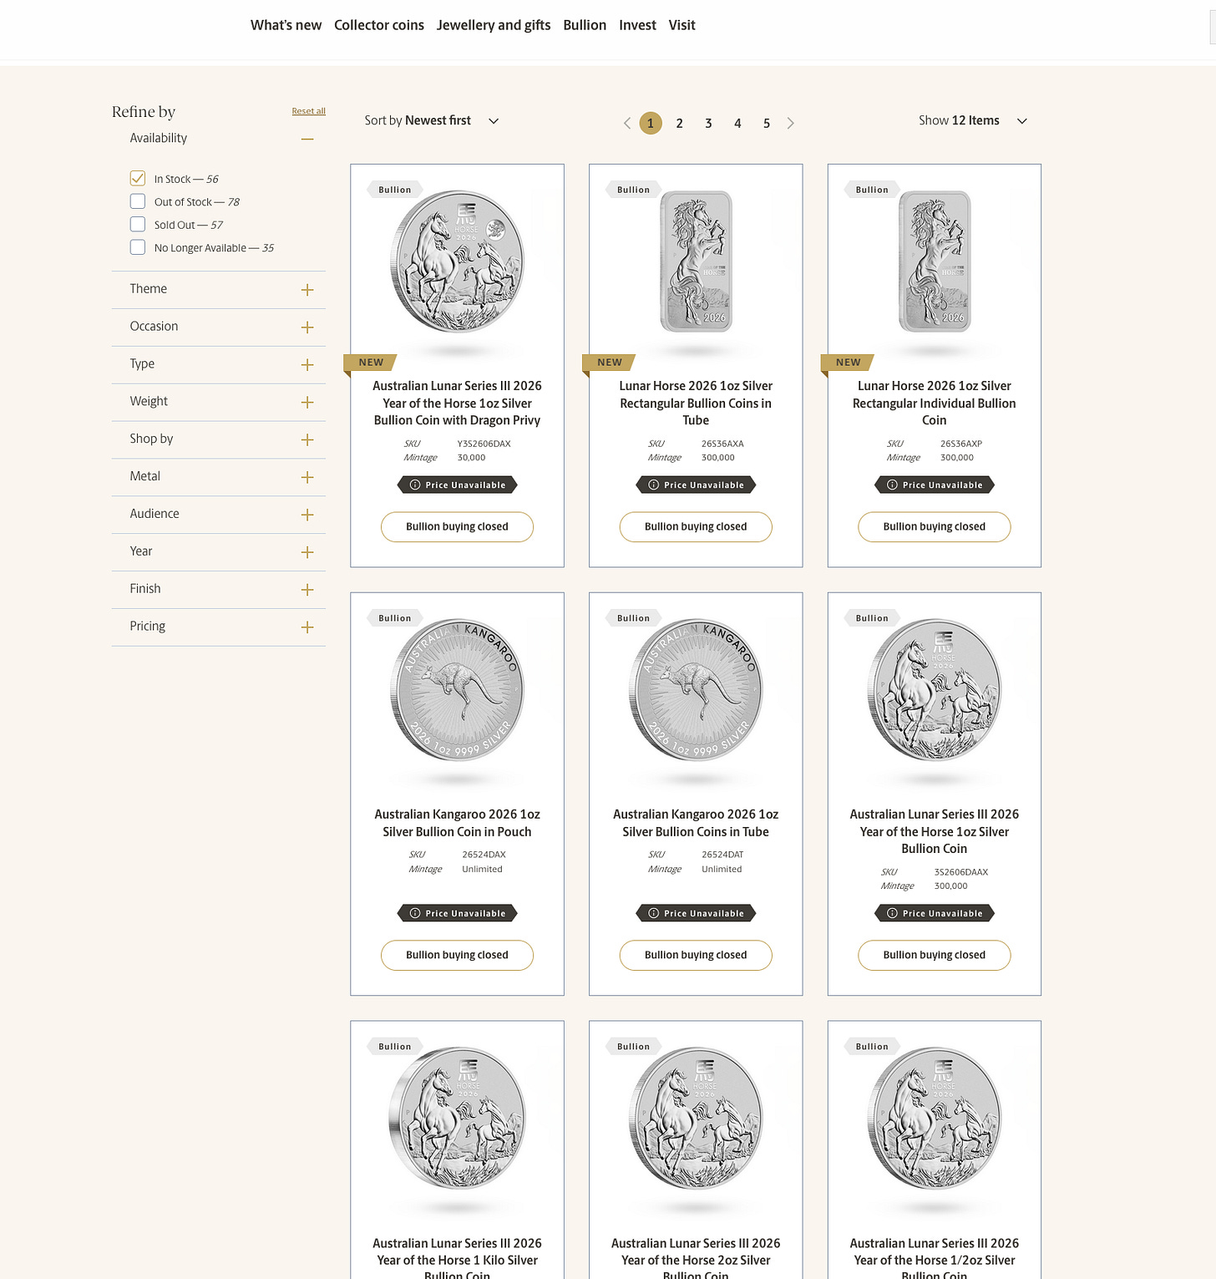Expand the Type filter
1216x1279 pixels.
(x=307, y=365)
